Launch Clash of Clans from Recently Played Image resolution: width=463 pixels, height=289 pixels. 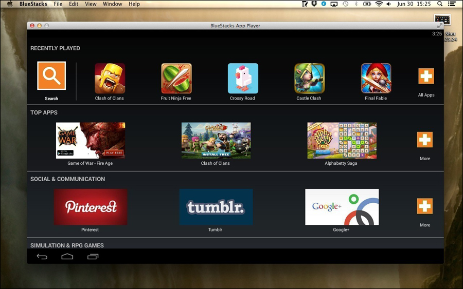[110, 79]
